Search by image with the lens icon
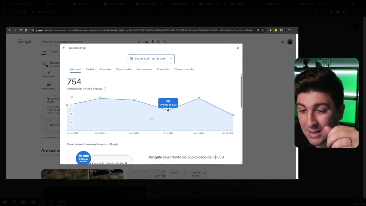This screenshot has width=366, height=206. click(x=159, y=42)
